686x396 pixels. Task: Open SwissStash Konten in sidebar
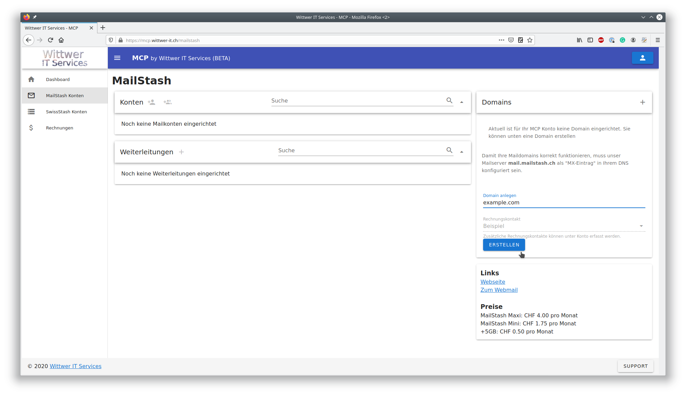[65, 112]
